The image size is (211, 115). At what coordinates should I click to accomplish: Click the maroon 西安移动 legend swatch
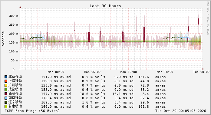pyautogui.click(x=6, y=94)
